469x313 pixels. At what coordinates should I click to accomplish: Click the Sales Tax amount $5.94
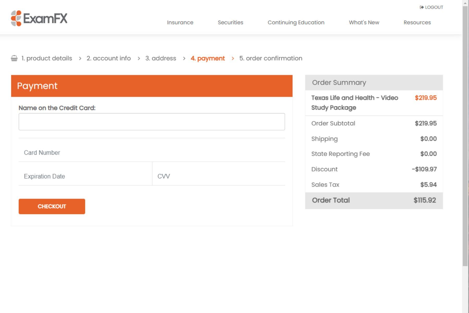(428, 185)
